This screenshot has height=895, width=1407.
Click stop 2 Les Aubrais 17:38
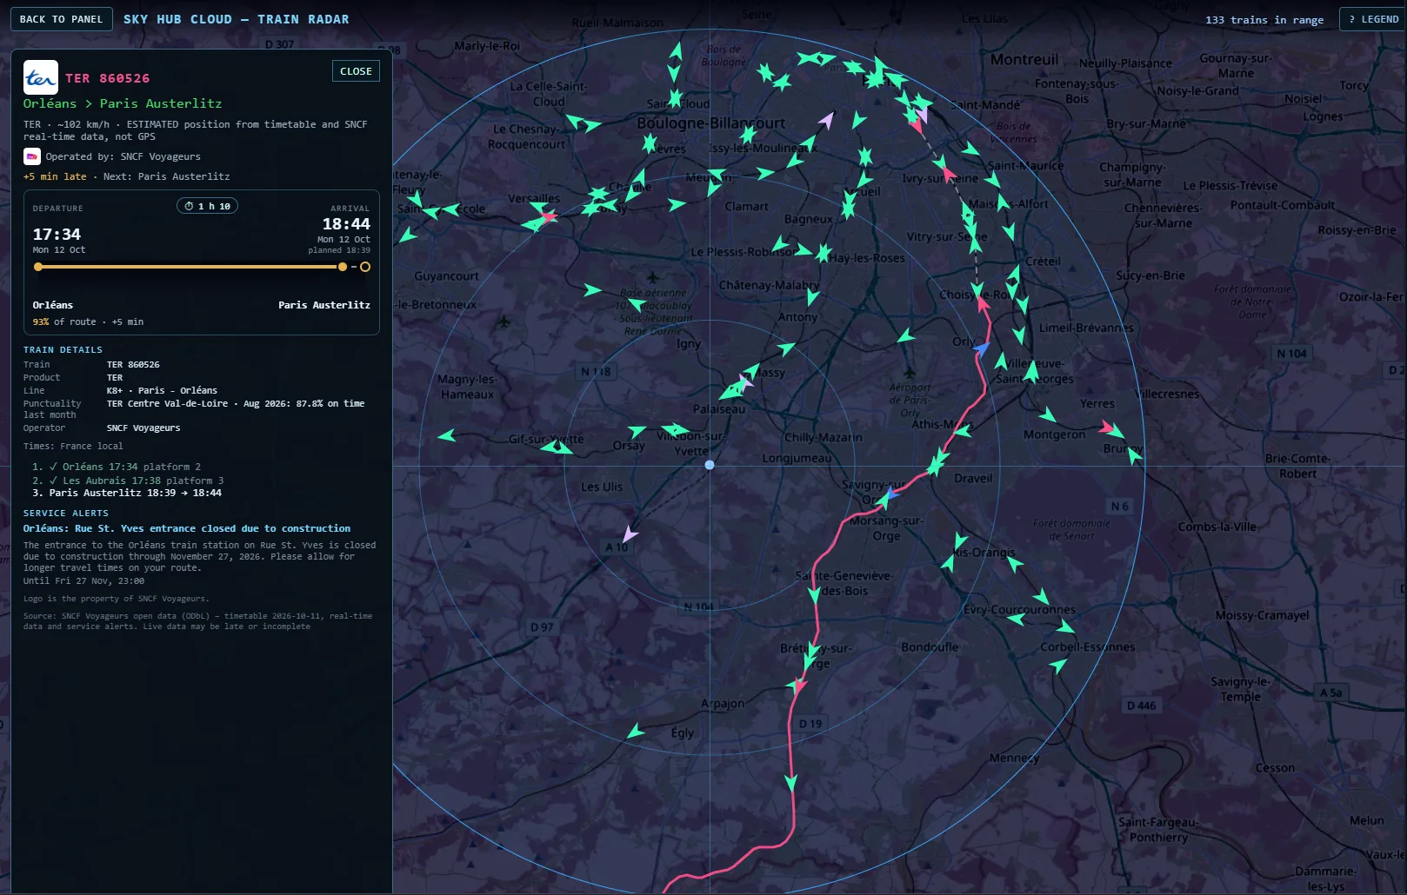coord(128,481)
